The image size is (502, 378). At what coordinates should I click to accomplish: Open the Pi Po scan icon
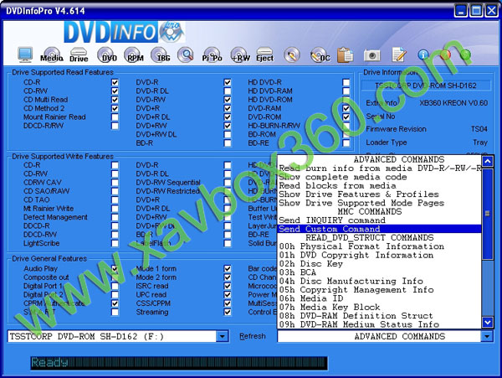(212, 54)
